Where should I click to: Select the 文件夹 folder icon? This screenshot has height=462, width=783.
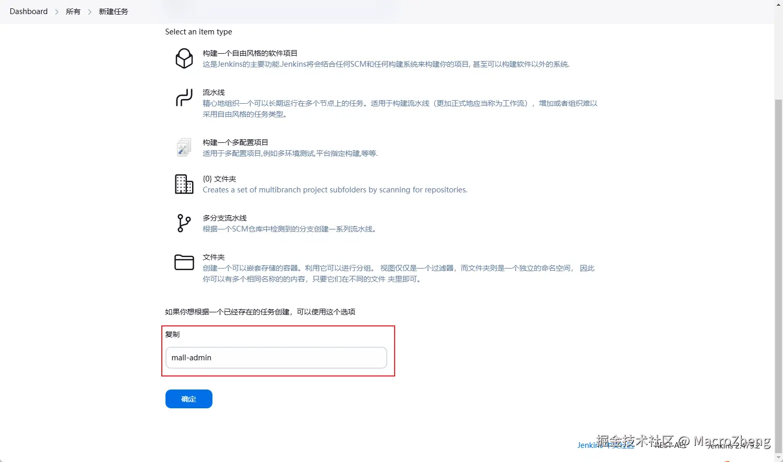[184, 262]
